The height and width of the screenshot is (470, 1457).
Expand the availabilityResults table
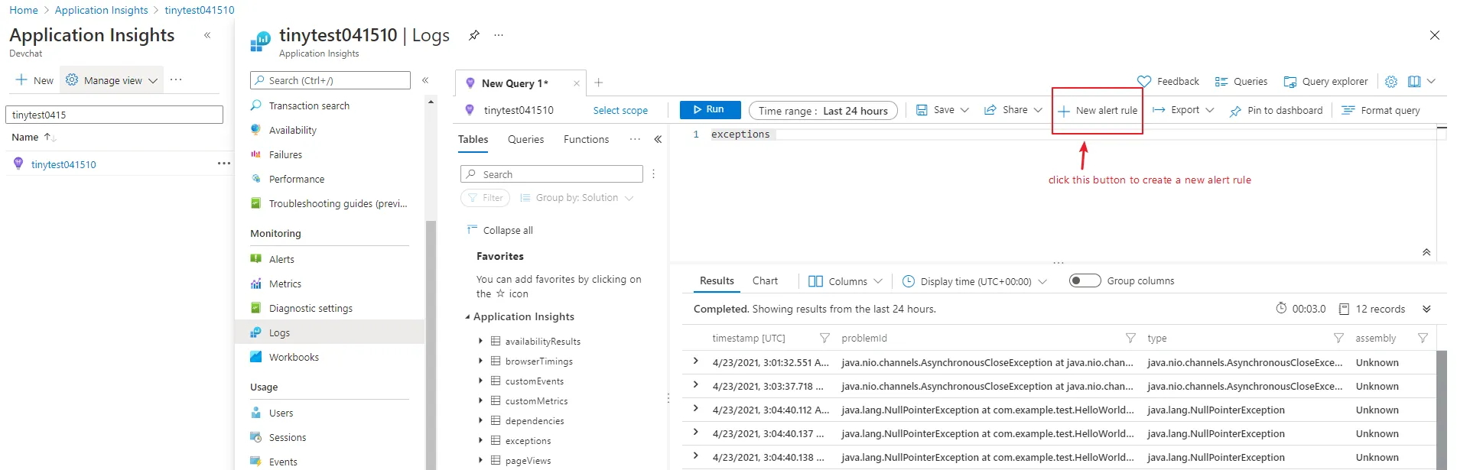[480, 341]
